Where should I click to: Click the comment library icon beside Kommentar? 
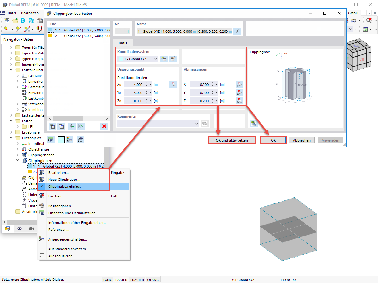205,124
